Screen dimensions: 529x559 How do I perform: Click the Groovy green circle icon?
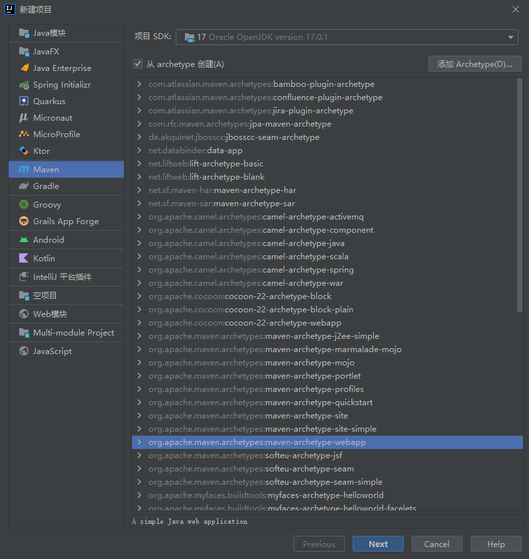(24, 205)
